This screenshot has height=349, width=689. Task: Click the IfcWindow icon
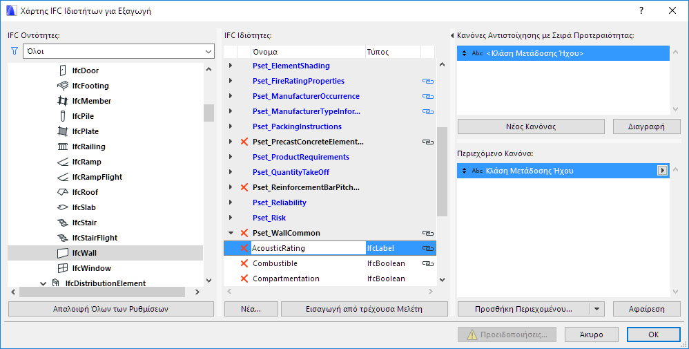click(x=62, y=268)
